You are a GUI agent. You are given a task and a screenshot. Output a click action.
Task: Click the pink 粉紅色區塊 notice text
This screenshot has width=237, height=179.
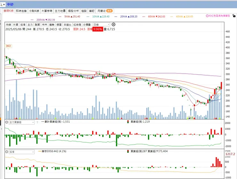click(219, 16)
